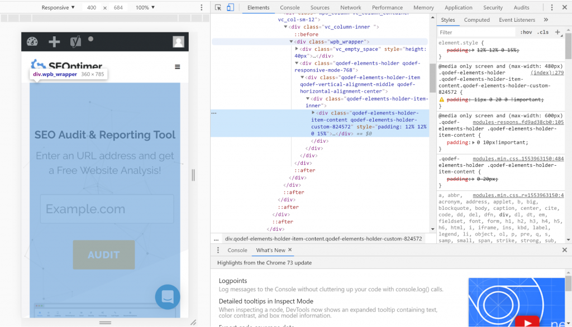Open the user avatar in admin bar
Image resolution: width=572 pixels, height=327 pixels.
point(178,42)
